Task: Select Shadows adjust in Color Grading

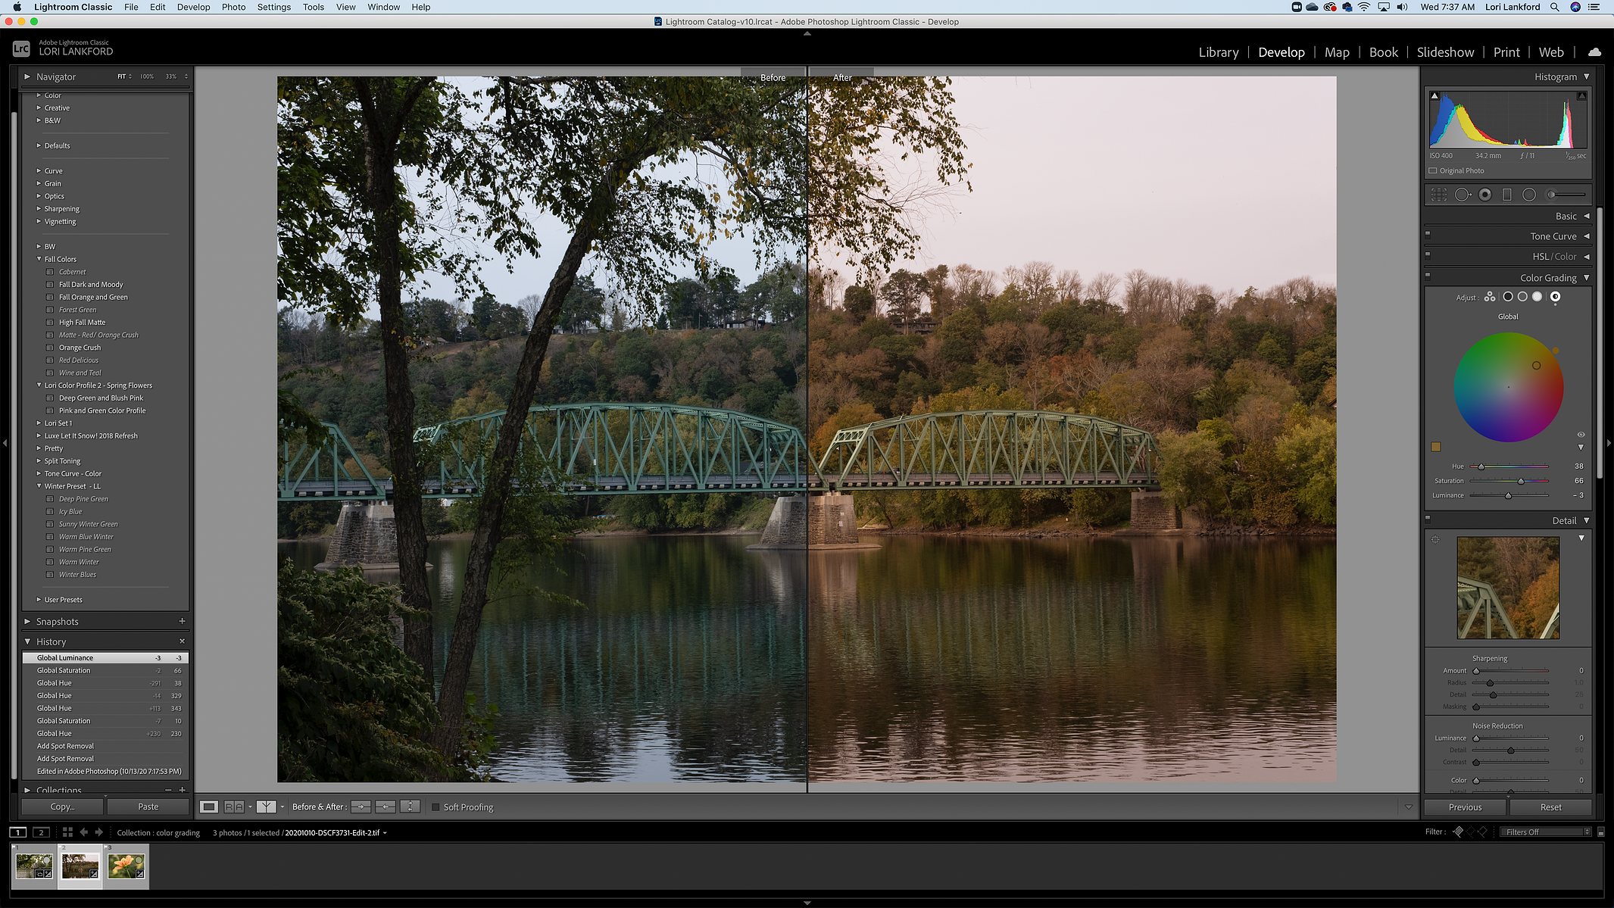Action: [x=1508, y=297]
